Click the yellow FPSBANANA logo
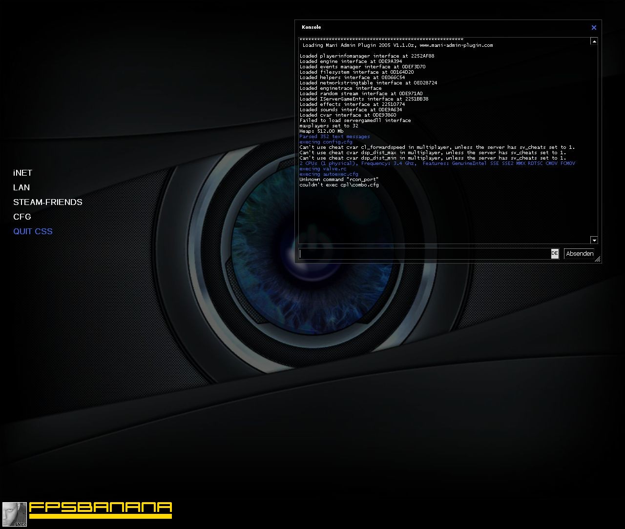 coord(100,509)
